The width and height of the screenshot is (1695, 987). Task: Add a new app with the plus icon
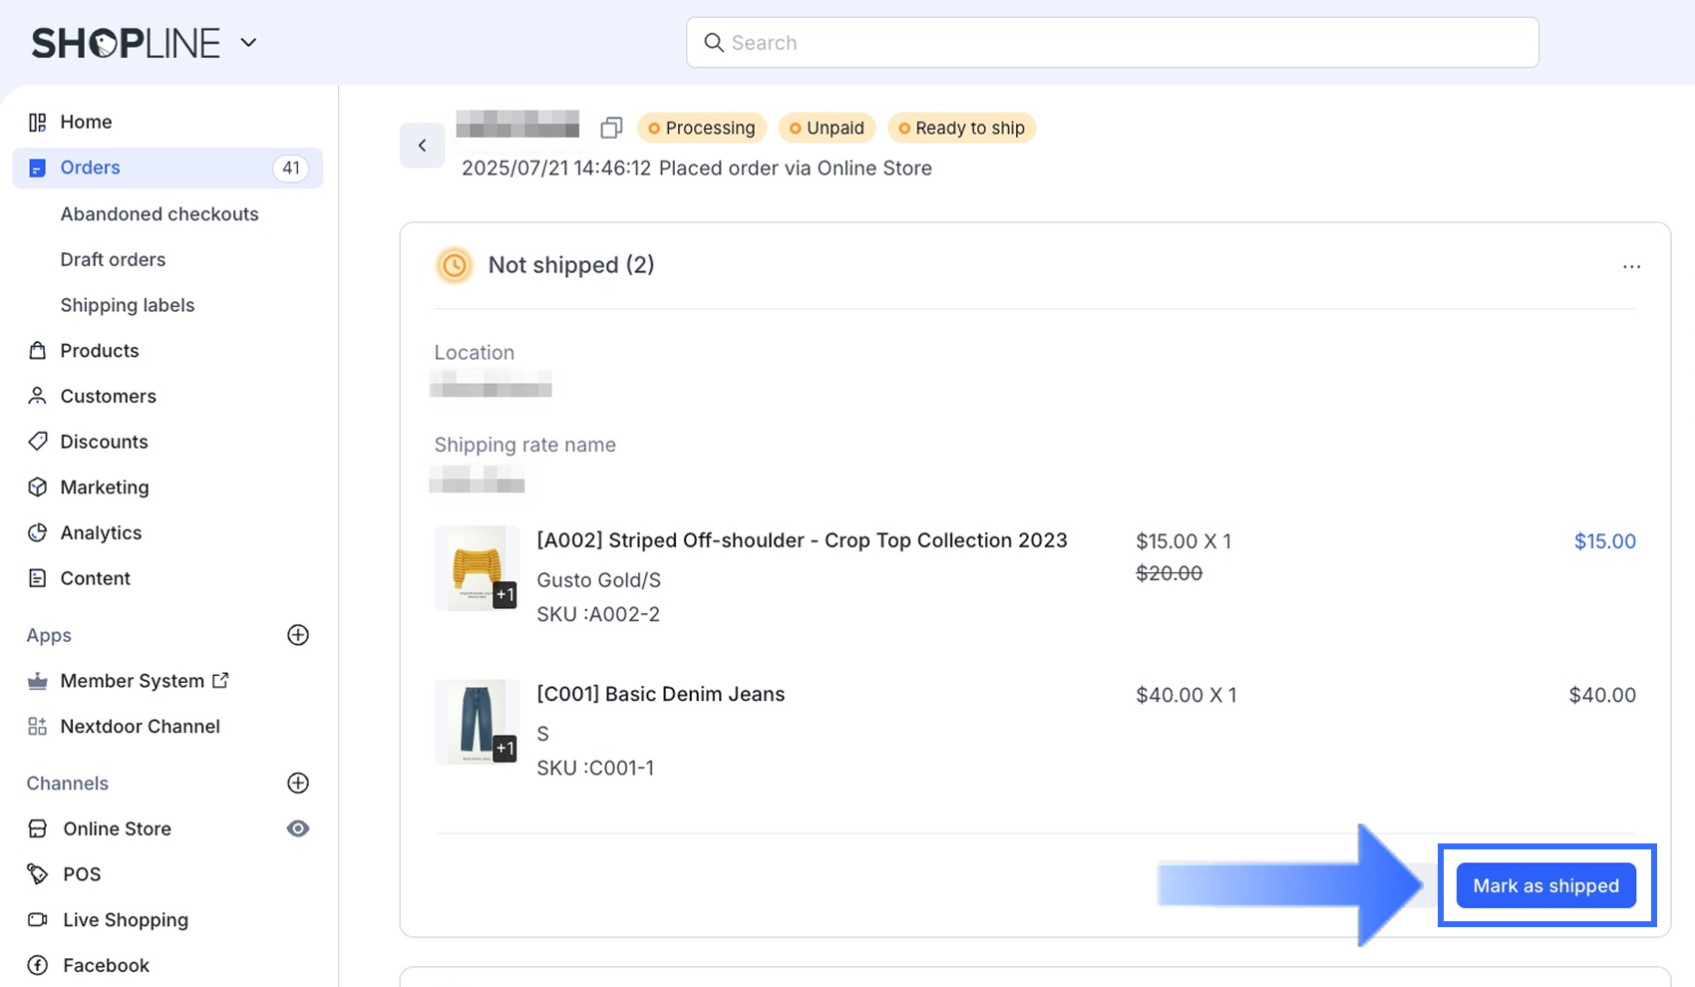(x=297, y=635)
